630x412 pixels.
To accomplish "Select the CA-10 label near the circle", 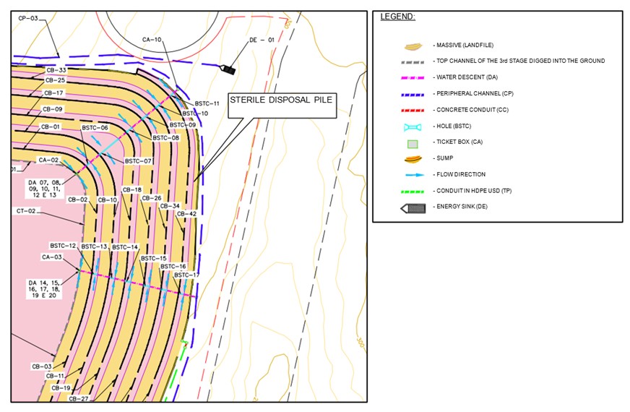I will 152,40.
